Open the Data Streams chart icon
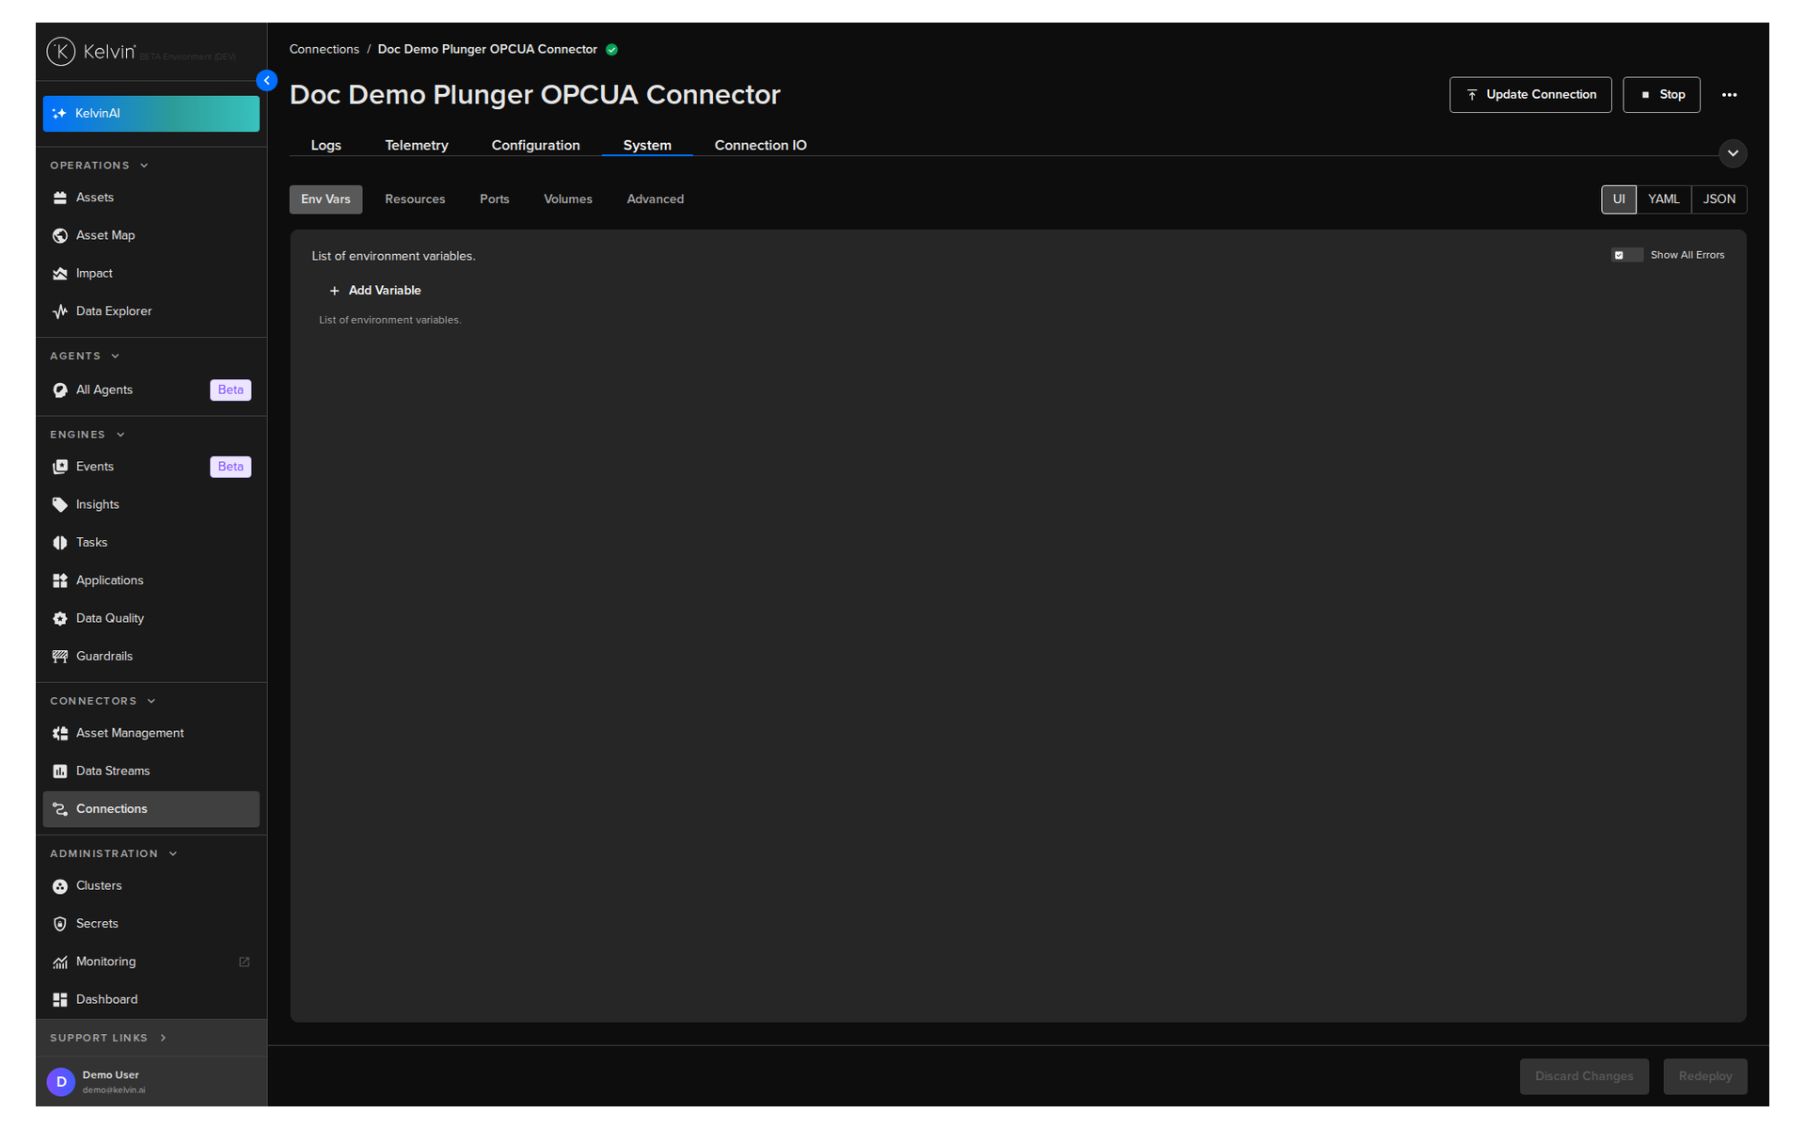Image resolution: width=1806 pixels, height=1129 pixels. (x=60, y=771)
